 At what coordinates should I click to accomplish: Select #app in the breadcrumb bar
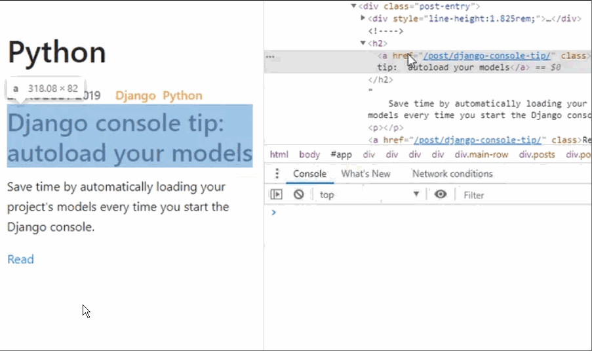pyautogui.click(x=342, y=155)
